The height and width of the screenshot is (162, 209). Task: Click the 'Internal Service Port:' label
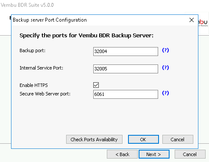[x=41, y=68]
